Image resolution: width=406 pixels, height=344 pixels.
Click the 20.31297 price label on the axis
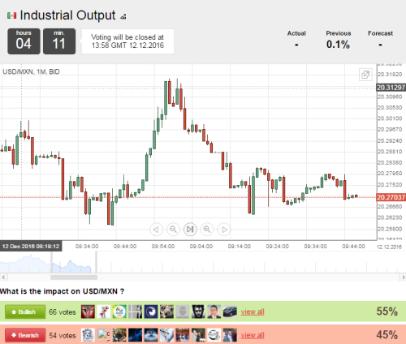[x=391, y=88]
